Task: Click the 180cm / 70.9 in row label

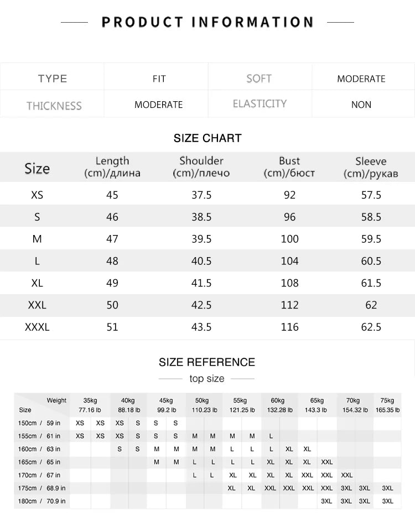Action: pyautogui.click(x=42, y=501)
